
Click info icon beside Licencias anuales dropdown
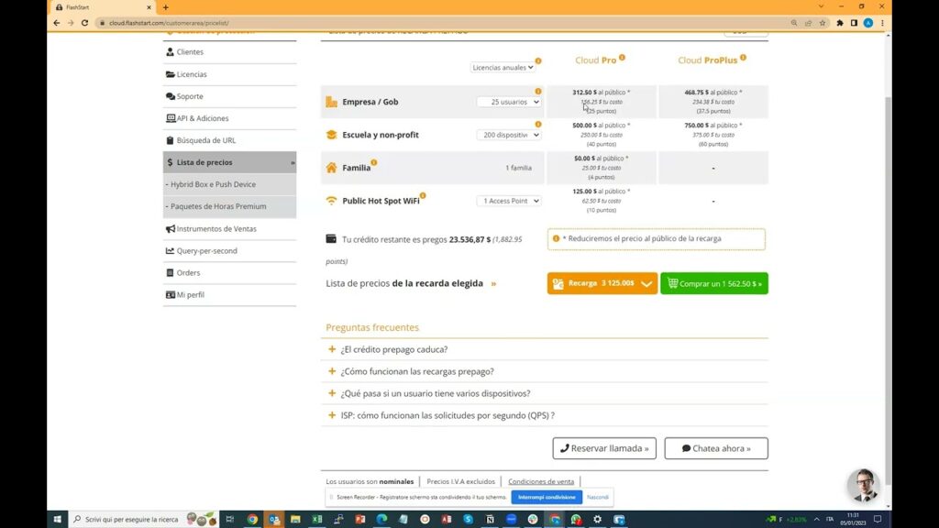coord(538,61)
